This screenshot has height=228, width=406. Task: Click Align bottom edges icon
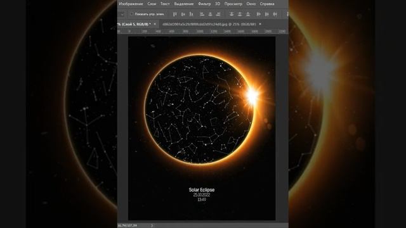click(191, 14)
